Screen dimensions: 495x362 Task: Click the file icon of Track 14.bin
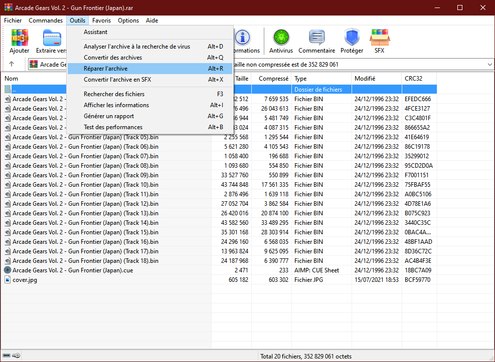click(8, 223)
